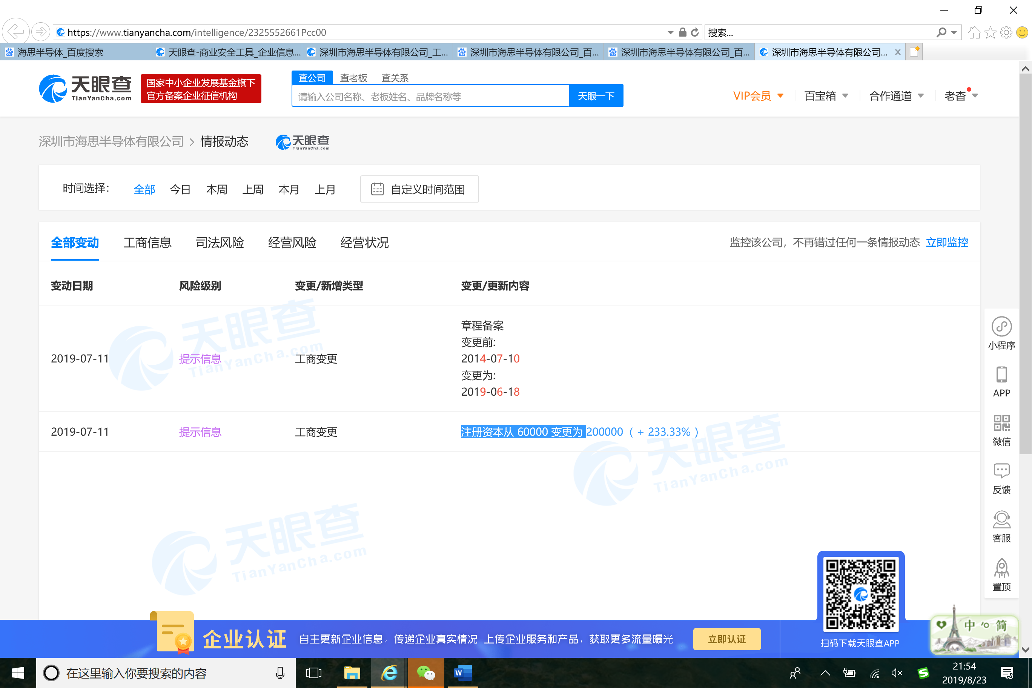Click the company search input field

click(430, 96)
